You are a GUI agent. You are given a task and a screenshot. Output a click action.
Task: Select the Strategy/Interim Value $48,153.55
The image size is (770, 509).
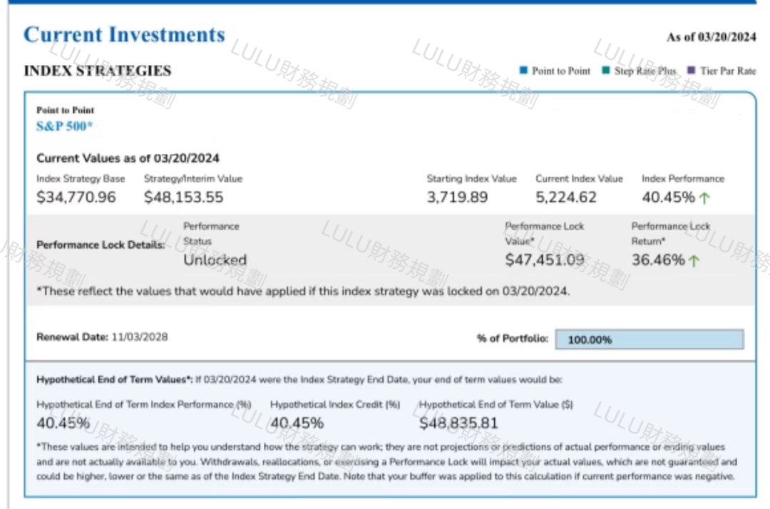[184, 197]
